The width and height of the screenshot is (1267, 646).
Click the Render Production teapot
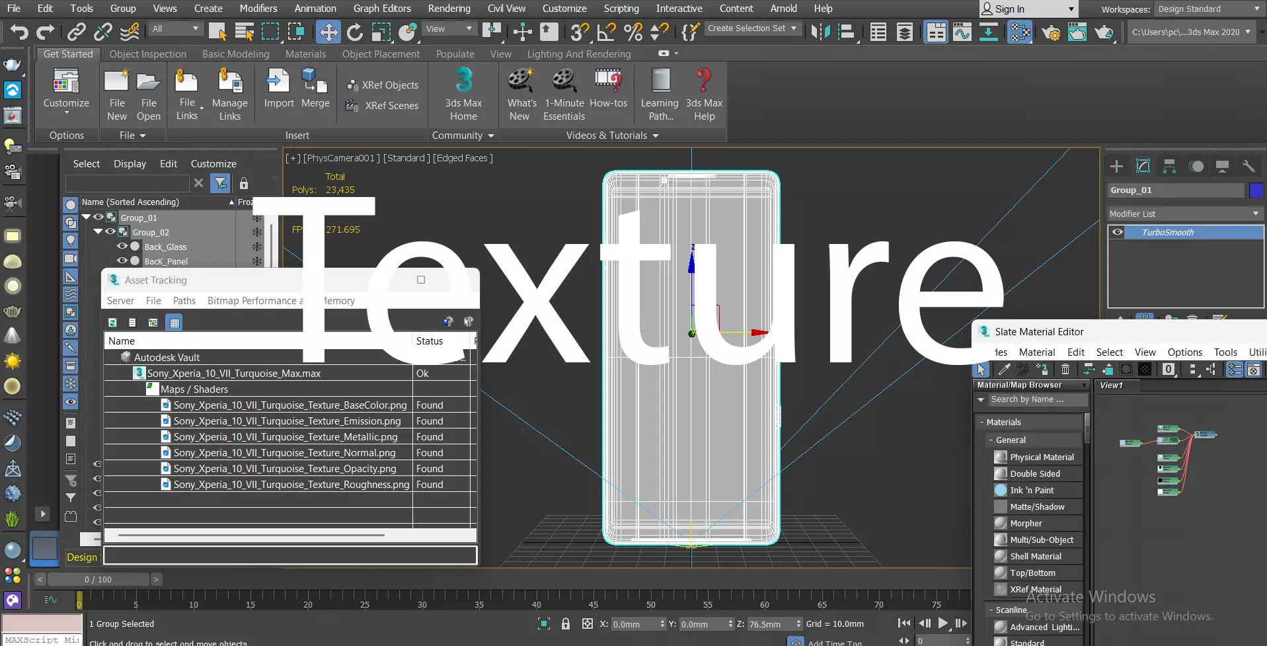(1104, 32)
